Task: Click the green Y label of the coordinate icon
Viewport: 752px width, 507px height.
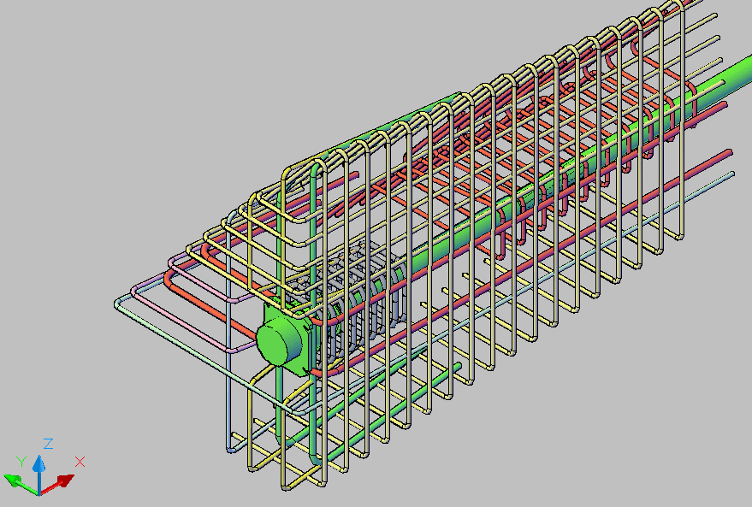Action: (21, 461)
